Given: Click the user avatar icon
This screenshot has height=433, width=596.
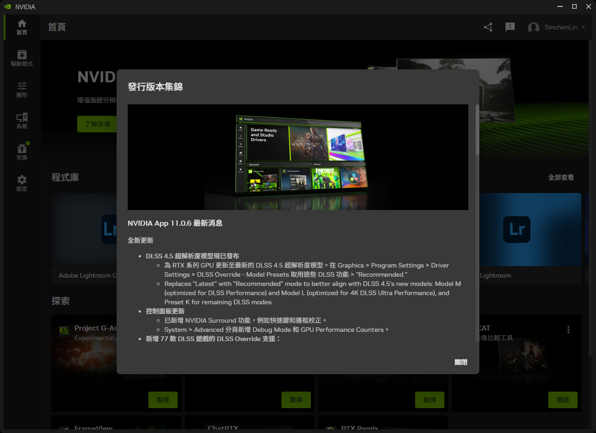Looking at the screenshot, I should click(x=533, y=28).
